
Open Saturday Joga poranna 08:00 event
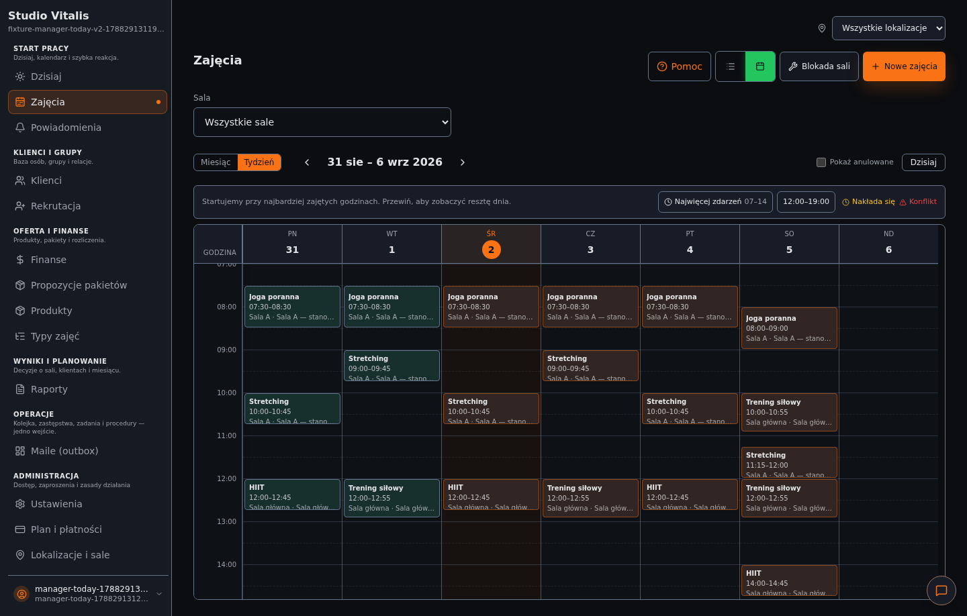(789, 328)
